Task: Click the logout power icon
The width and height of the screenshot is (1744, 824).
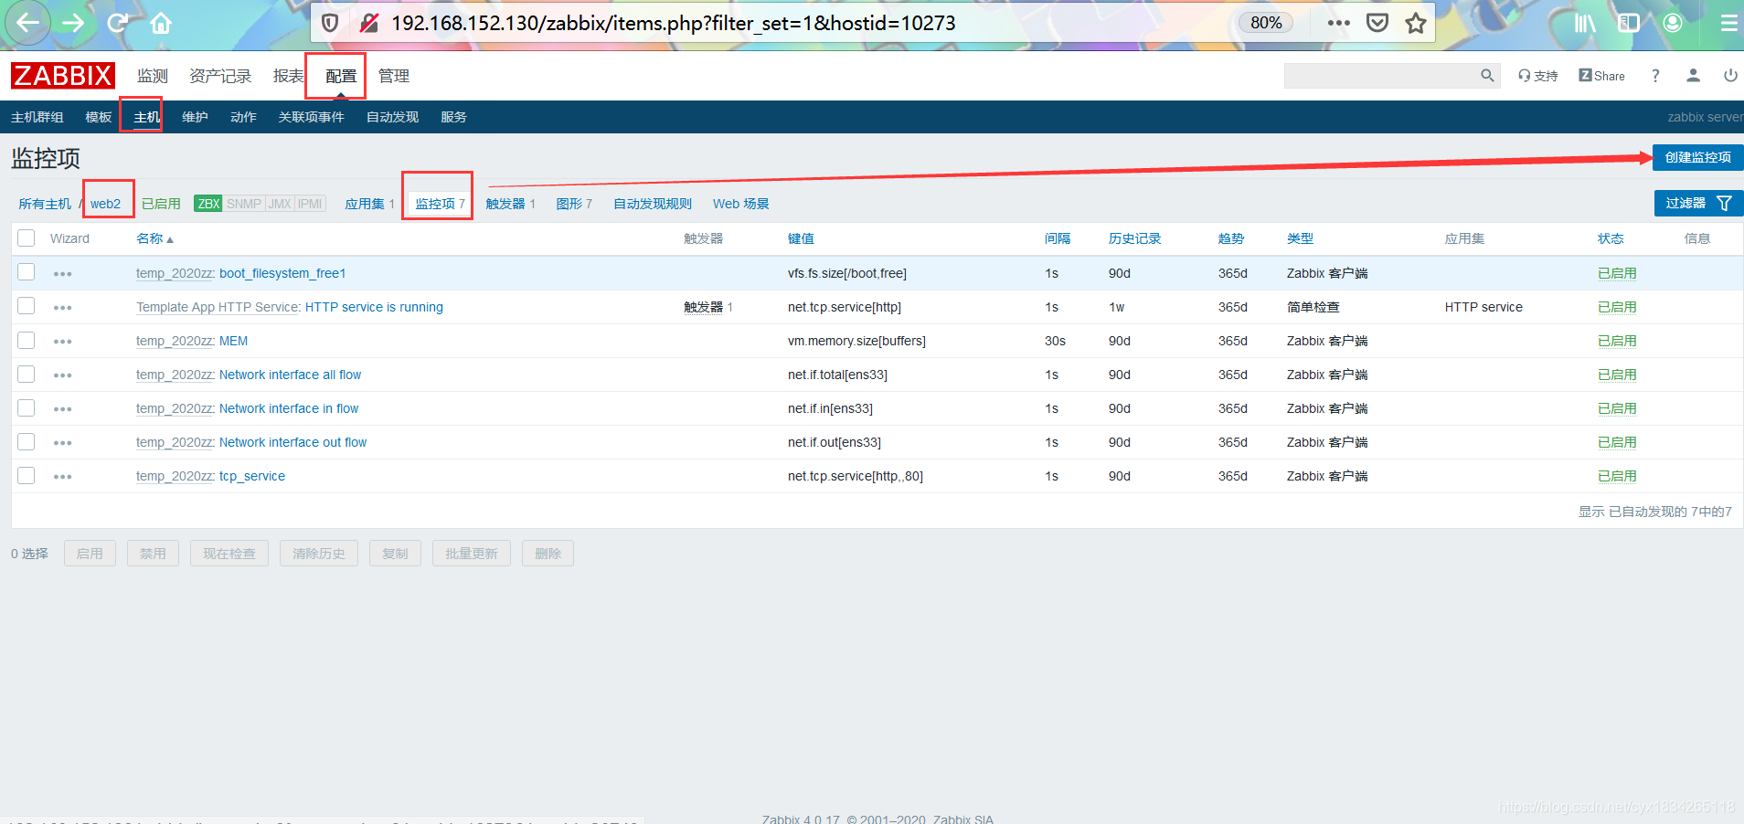Action: pos(1730,76)
